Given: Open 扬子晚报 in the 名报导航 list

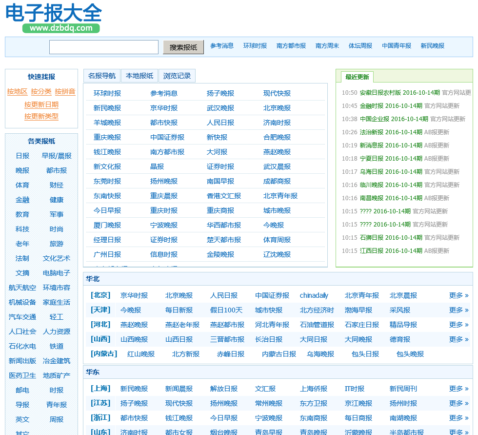Looking at the screenshot, I should 220,93.
